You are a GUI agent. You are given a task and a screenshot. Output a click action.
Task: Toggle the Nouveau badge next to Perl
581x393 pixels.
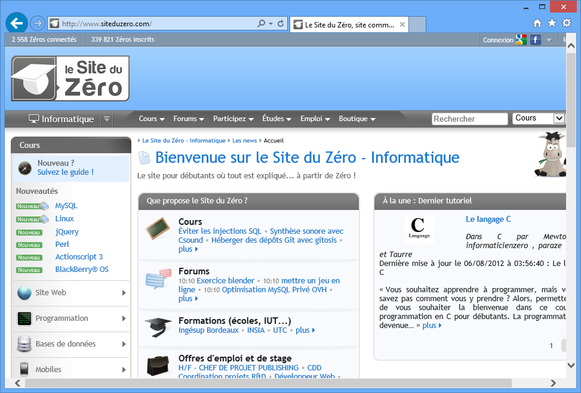point(29,245)
